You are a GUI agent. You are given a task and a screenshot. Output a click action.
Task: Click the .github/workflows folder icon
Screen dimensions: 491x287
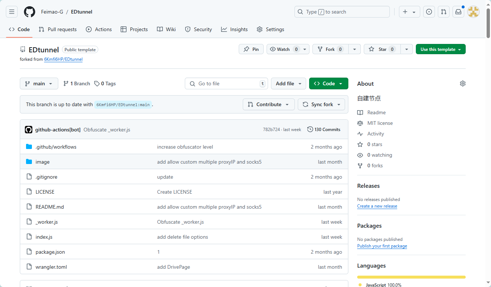tap(29, 147)
